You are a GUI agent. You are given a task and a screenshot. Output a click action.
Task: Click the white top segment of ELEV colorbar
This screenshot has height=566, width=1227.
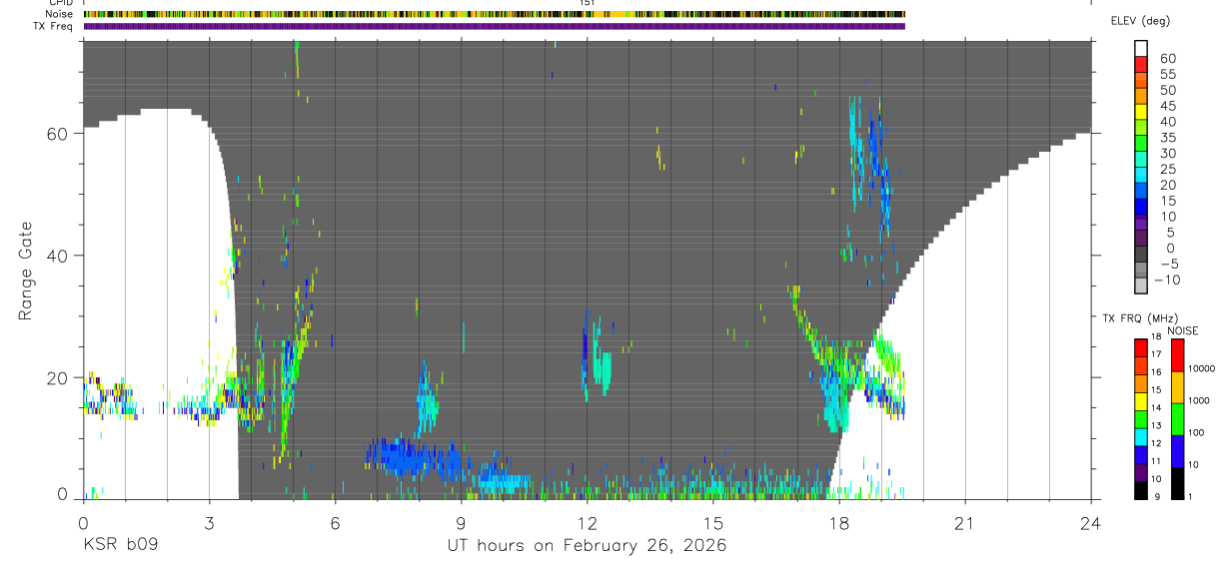1141,49
